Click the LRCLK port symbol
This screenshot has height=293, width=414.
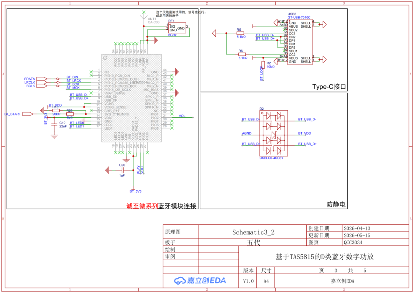(x=42, y=82)
